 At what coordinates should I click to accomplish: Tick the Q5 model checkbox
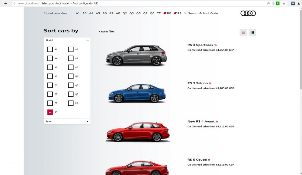pyautogui.click(x=71, y=85)
